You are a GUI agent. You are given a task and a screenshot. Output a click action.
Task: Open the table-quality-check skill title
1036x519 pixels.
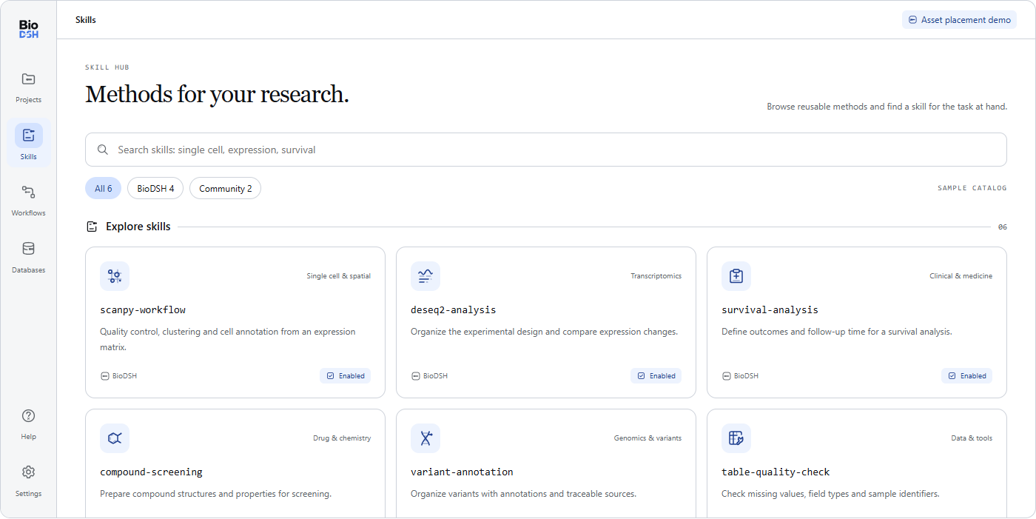point(776,472)
